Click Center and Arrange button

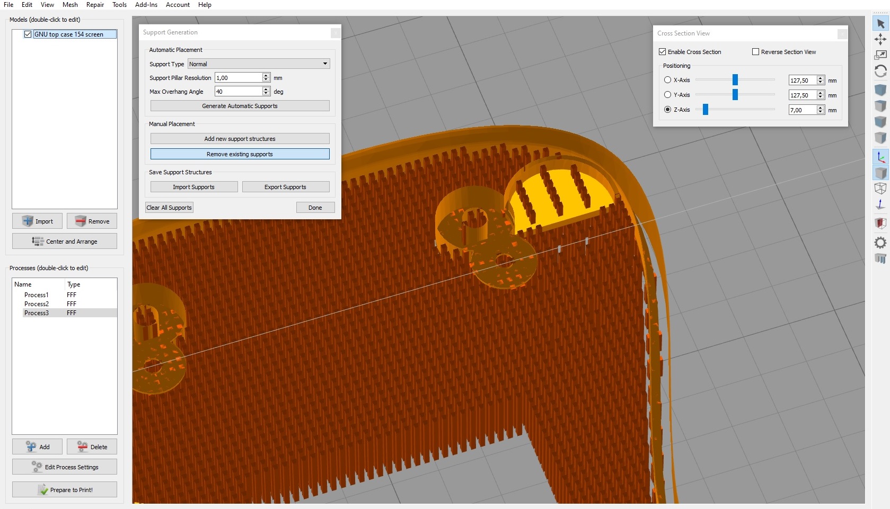[65, 242]
